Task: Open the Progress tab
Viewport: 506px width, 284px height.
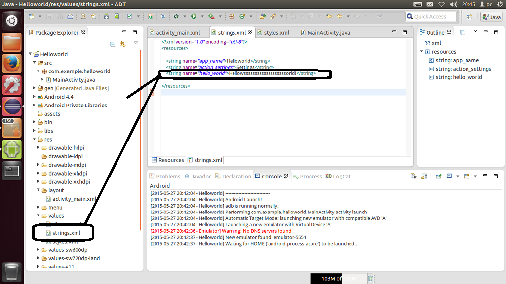Action: point(307,177)
